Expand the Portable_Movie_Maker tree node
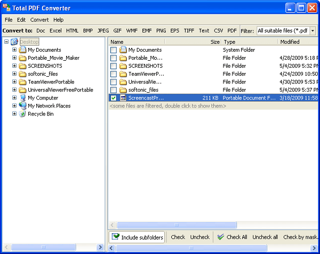The height and width of the screenshot is (254, 320). 14,58
